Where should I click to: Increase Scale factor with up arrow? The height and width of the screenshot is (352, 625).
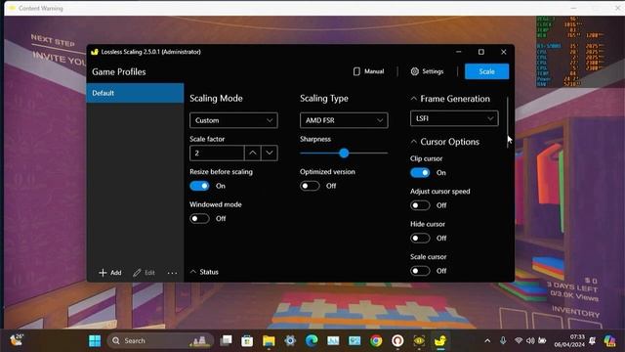(253, 153)
